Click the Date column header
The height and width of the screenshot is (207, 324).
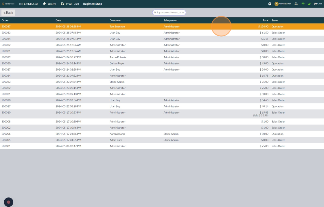(58, 20)
